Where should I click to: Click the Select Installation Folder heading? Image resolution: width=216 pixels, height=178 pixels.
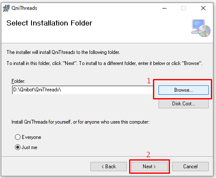point(49,23)
